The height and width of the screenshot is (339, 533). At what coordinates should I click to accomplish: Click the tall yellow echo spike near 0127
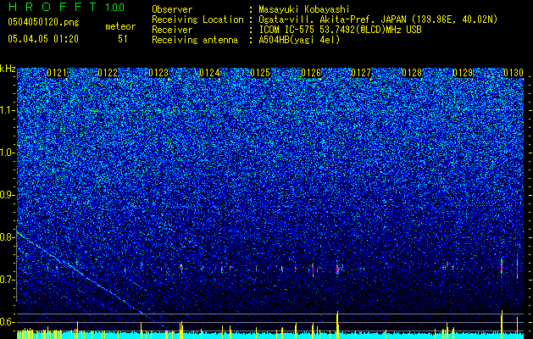click(337, 325)
